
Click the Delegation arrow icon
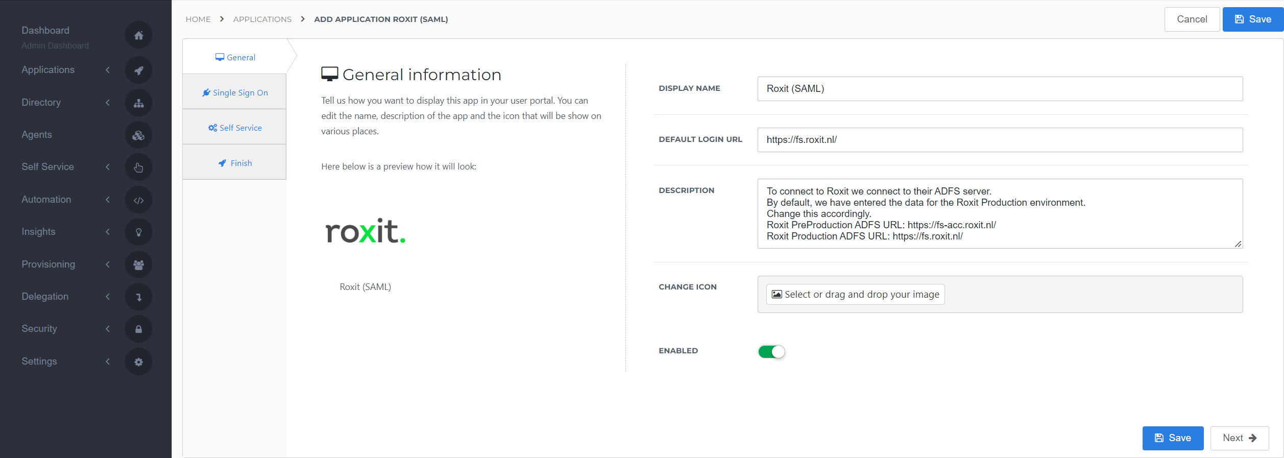pos(138,297)
